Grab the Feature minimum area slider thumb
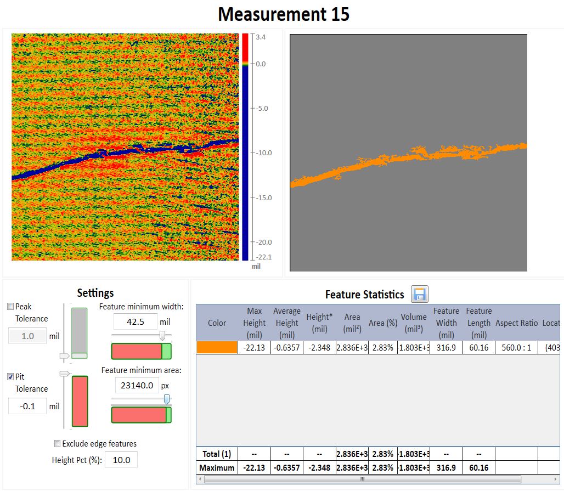Screen dimensions: 564x491 (167, 399)
